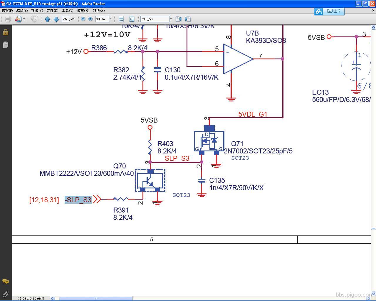Select the Fit Full Page icon
Viewport: 376px width, 301px height.
tap(132, 19)
